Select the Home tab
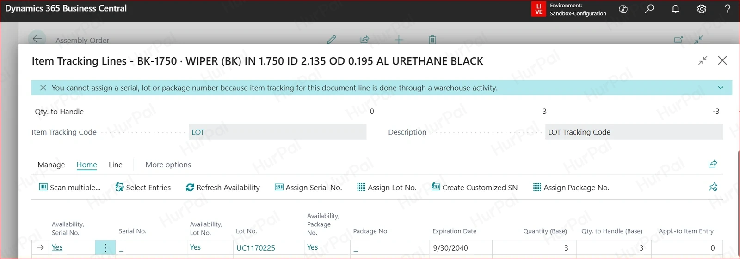740x259 pixels. pos(87,165)
